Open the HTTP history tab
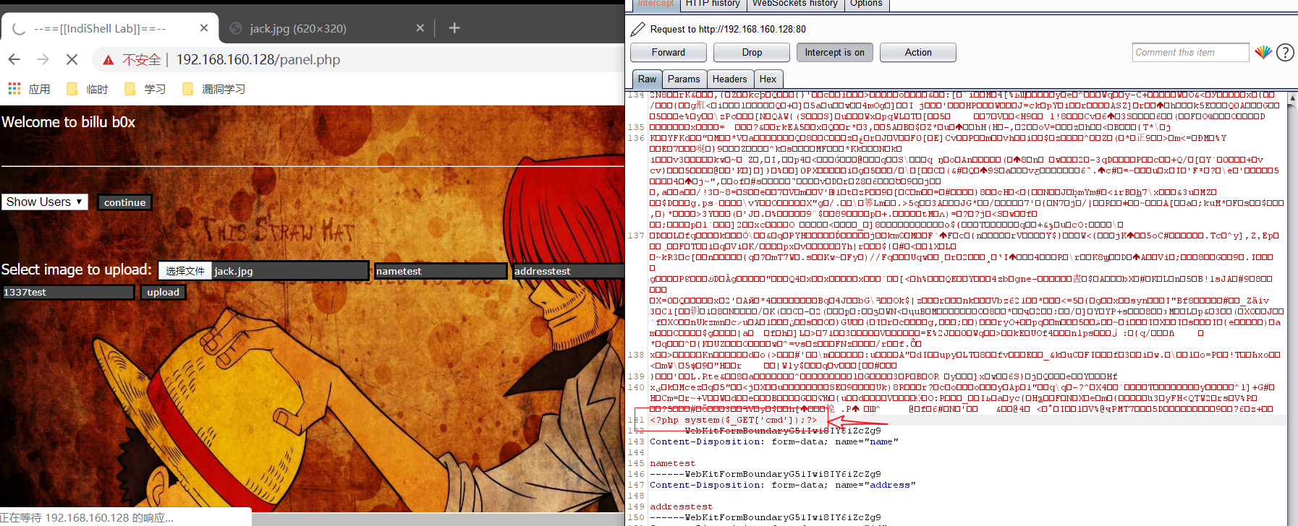1298x526 pixels. (x=713, y=4)
